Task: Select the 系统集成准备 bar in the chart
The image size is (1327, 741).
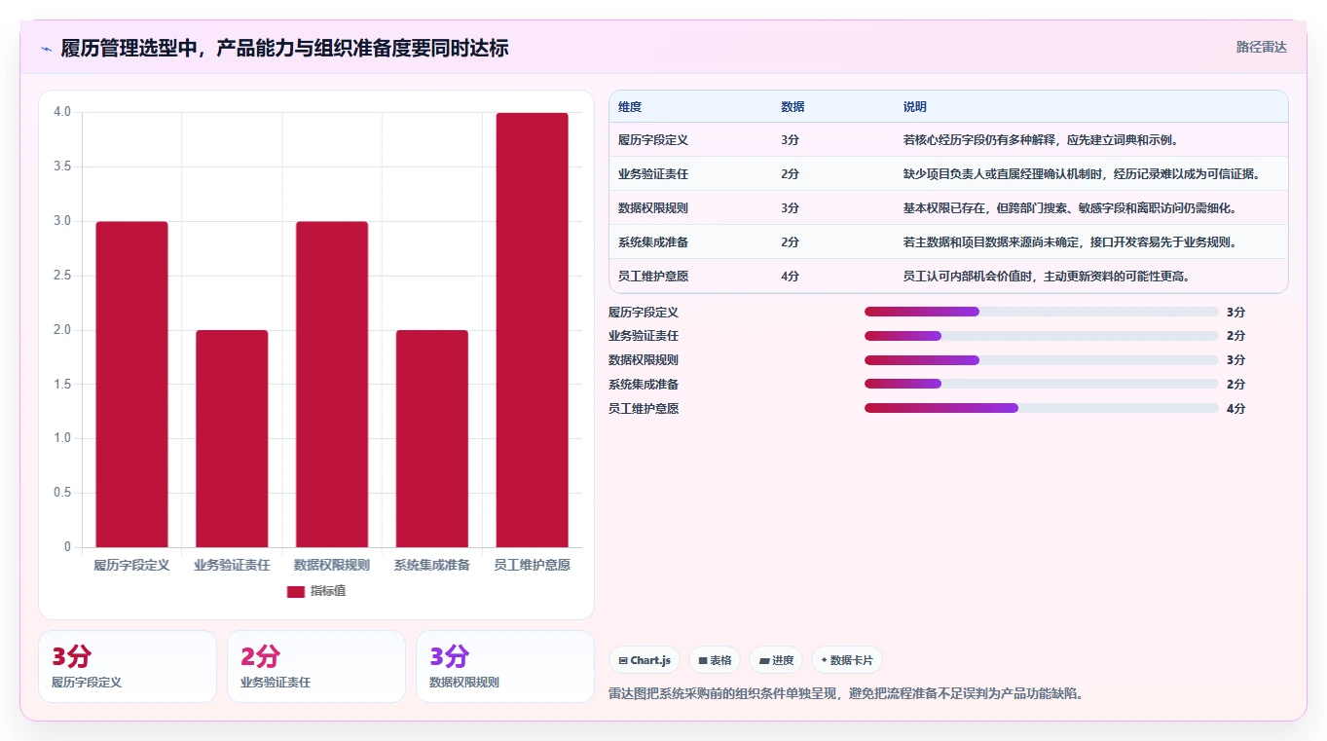Action: [x=432, y=439]
